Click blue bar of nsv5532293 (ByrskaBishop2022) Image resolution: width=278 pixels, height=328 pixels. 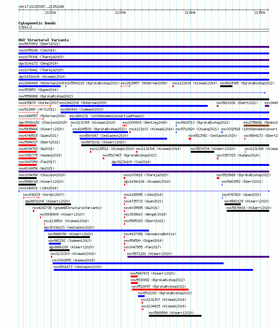pyautogui.click(x=141, y=296)
